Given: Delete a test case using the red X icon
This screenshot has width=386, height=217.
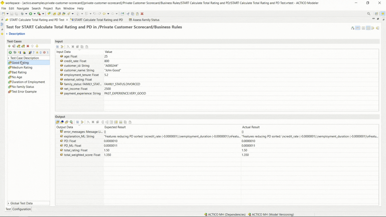Looking at the screenshot, I should pos(27,46).
